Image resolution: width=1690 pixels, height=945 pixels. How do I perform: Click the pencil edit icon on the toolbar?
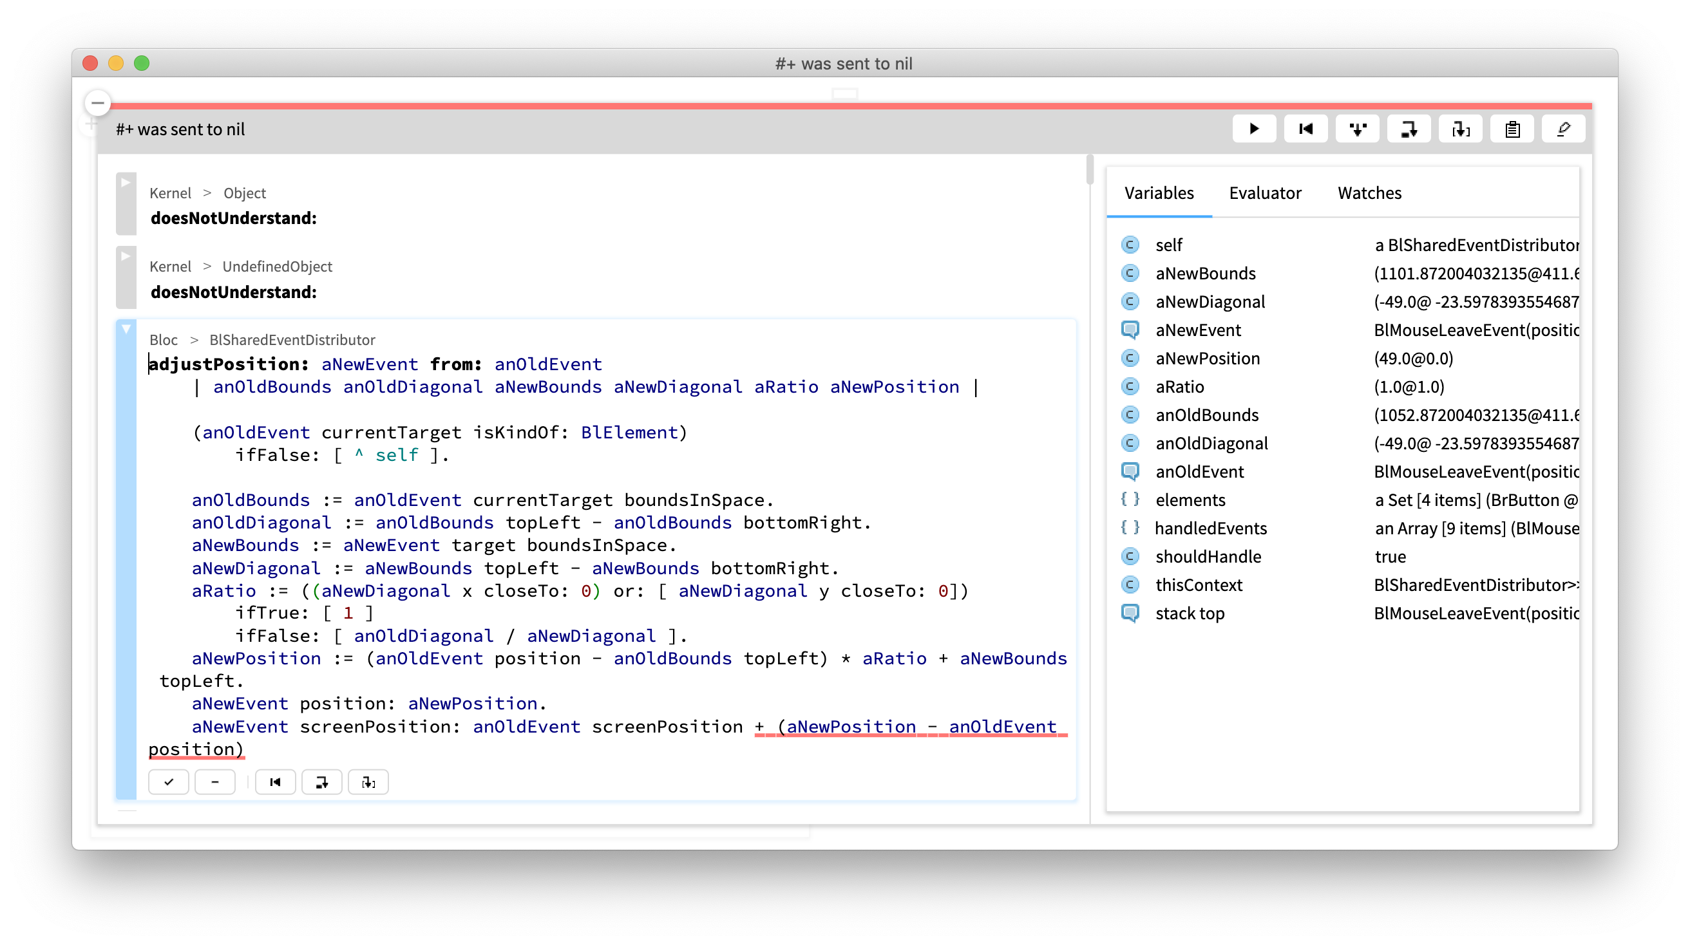[x=1563, y=129]
